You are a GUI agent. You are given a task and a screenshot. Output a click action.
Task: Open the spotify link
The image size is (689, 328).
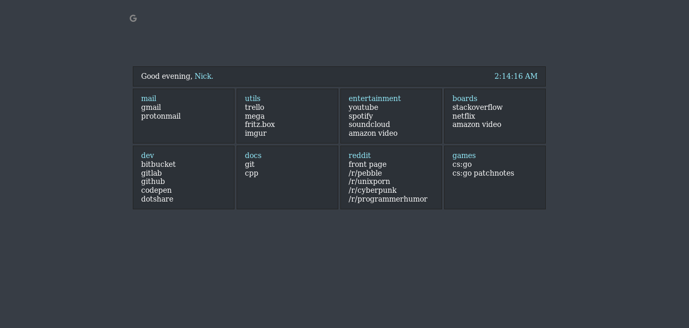tap(361, 116)
